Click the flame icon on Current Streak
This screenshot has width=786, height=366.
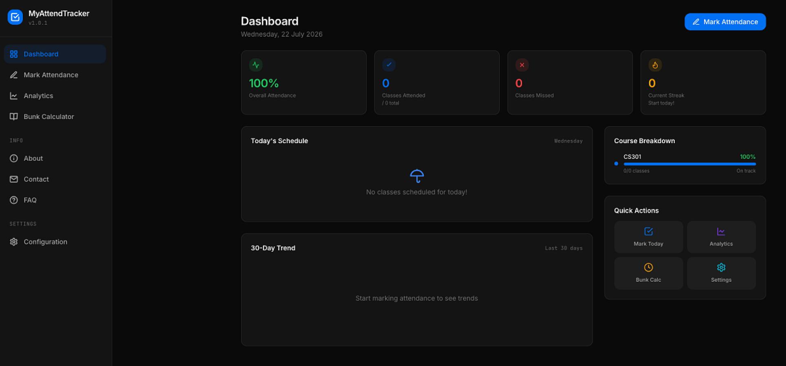[x=655, y=65]
